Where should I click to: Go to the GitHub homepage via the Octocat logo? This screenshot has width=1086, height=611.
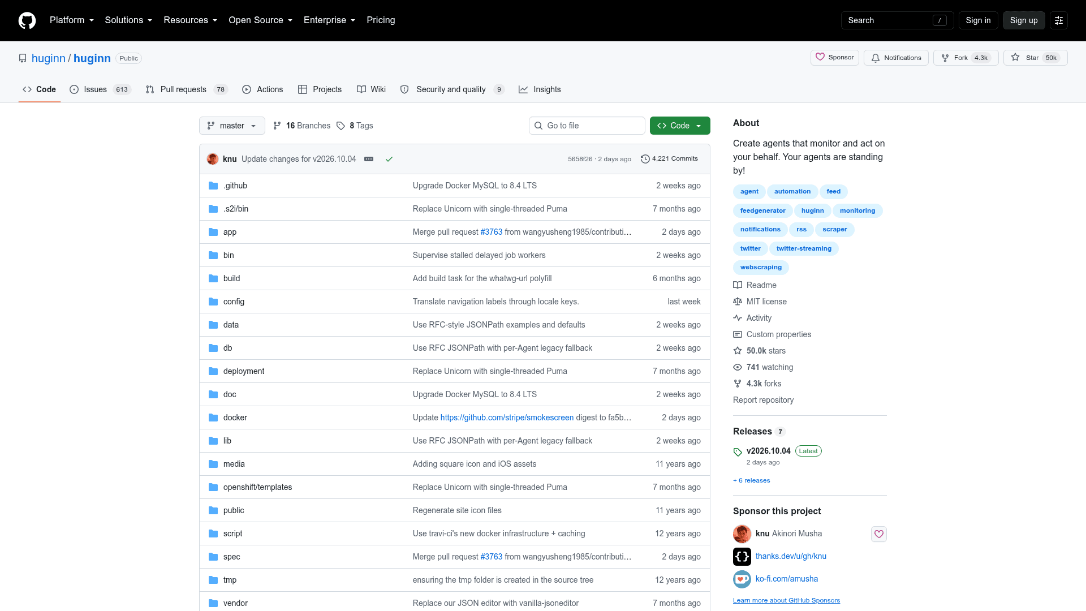[x=27, y=20]
